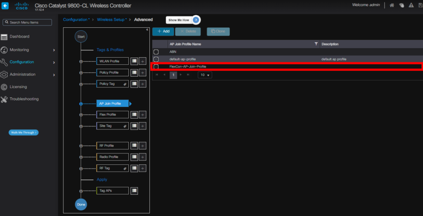Open list view for RF Profile
Screen dimensions: 423x216
(x=134, y=146)
